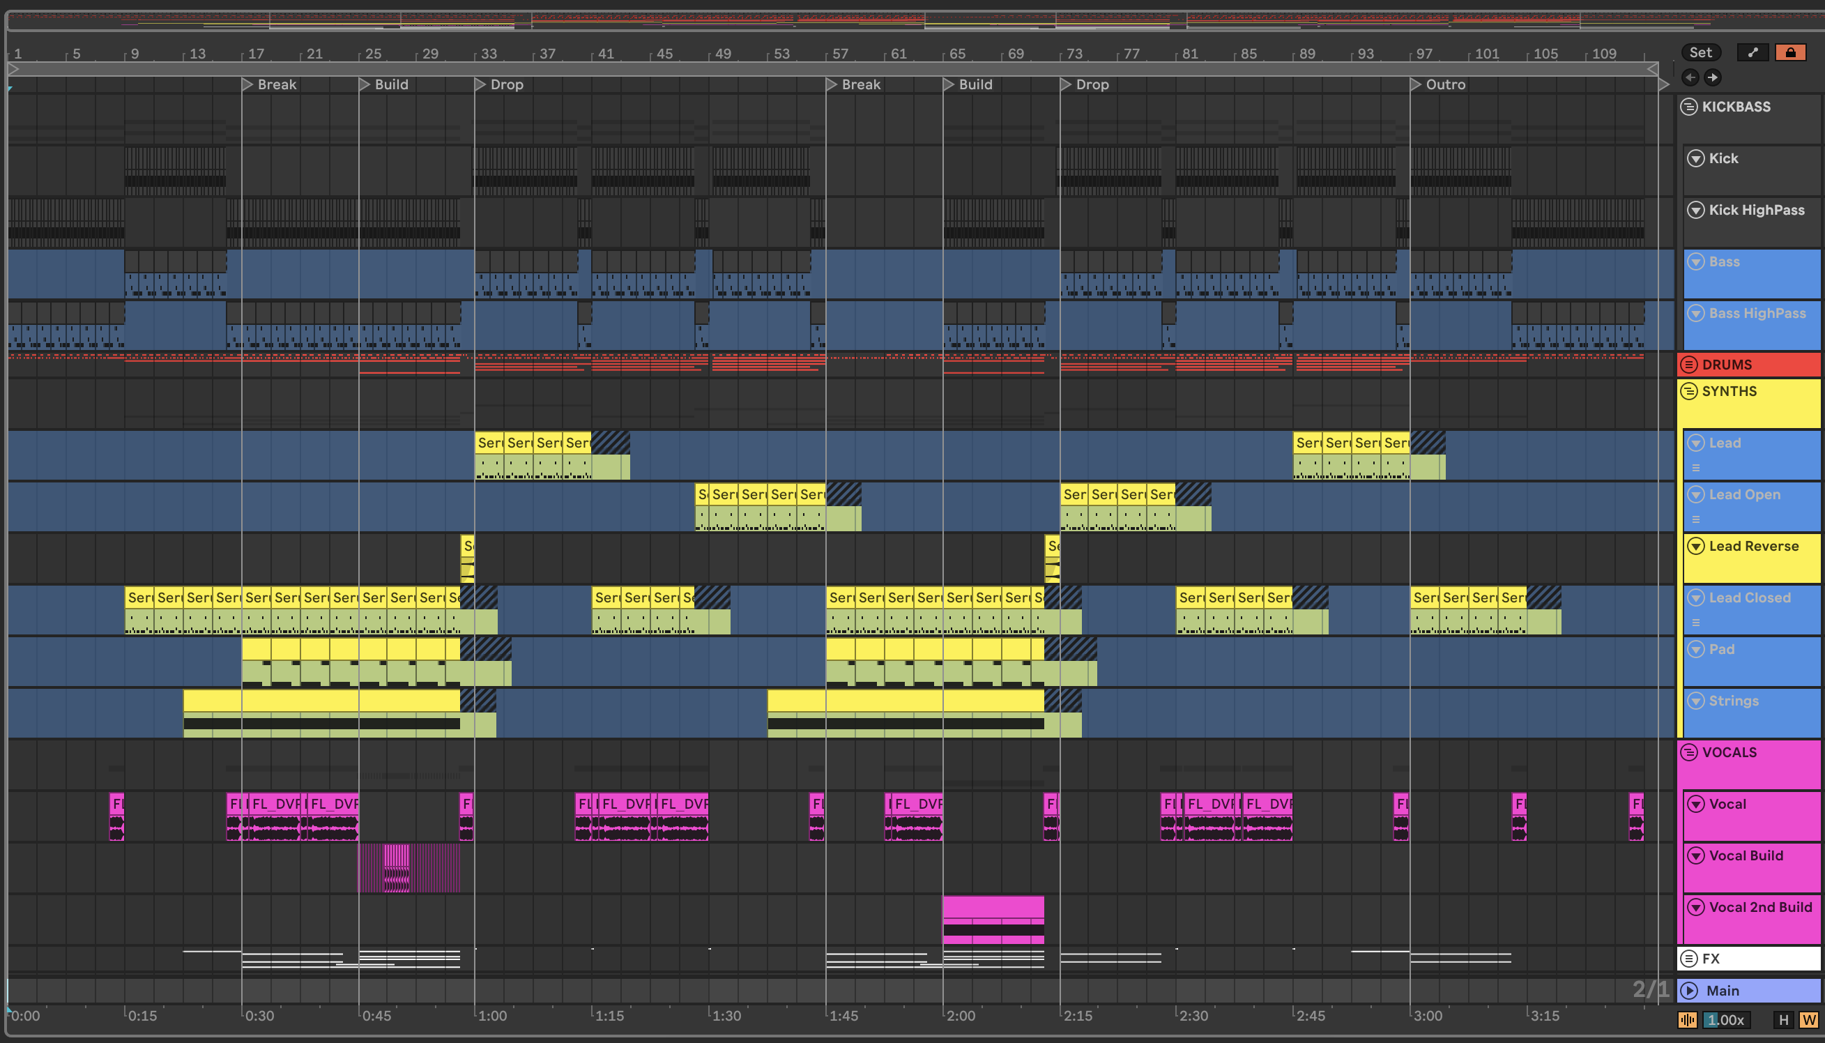Image resolution: width=1825 pixels, height=1043 pixels.
Task: Select the DRUMS group track header
Action: 1749,365
